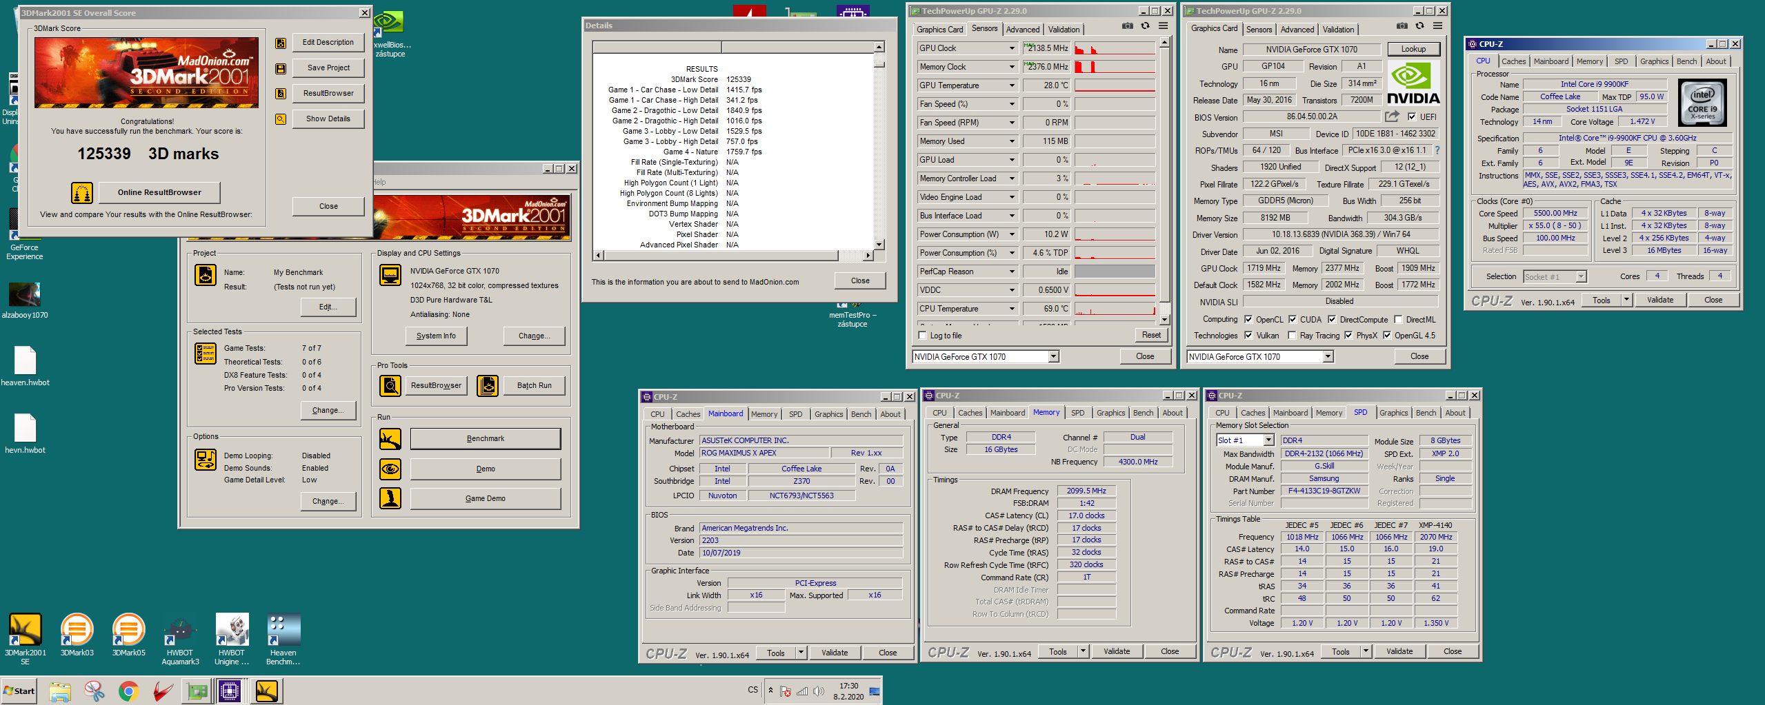Image resolution: width=1765 pixels, height=705 pixels.
Task: Click the Display and CPU Settings monitor icon
Action: [x=390, y=275]
